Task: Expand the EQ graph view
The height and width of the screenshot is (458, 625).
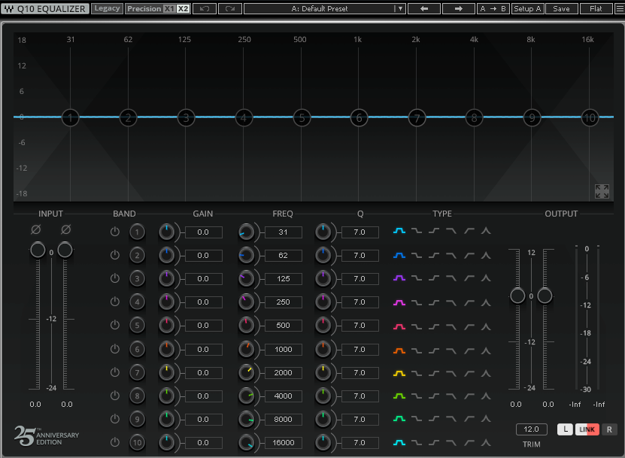Action: pyautogui.click(x=602, y=191)
